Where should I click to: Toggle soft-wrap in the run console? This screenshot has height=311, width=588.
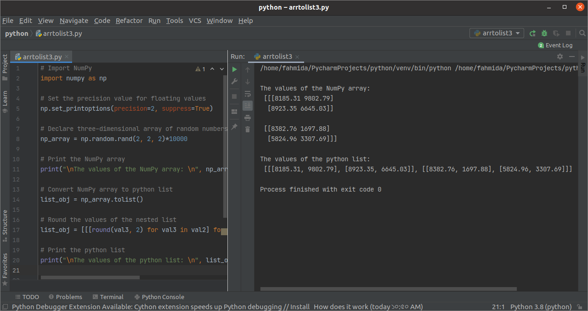tap(248, 93)
